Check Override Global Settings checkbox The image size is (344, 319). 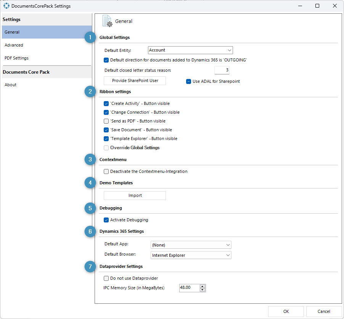point(106,148)
